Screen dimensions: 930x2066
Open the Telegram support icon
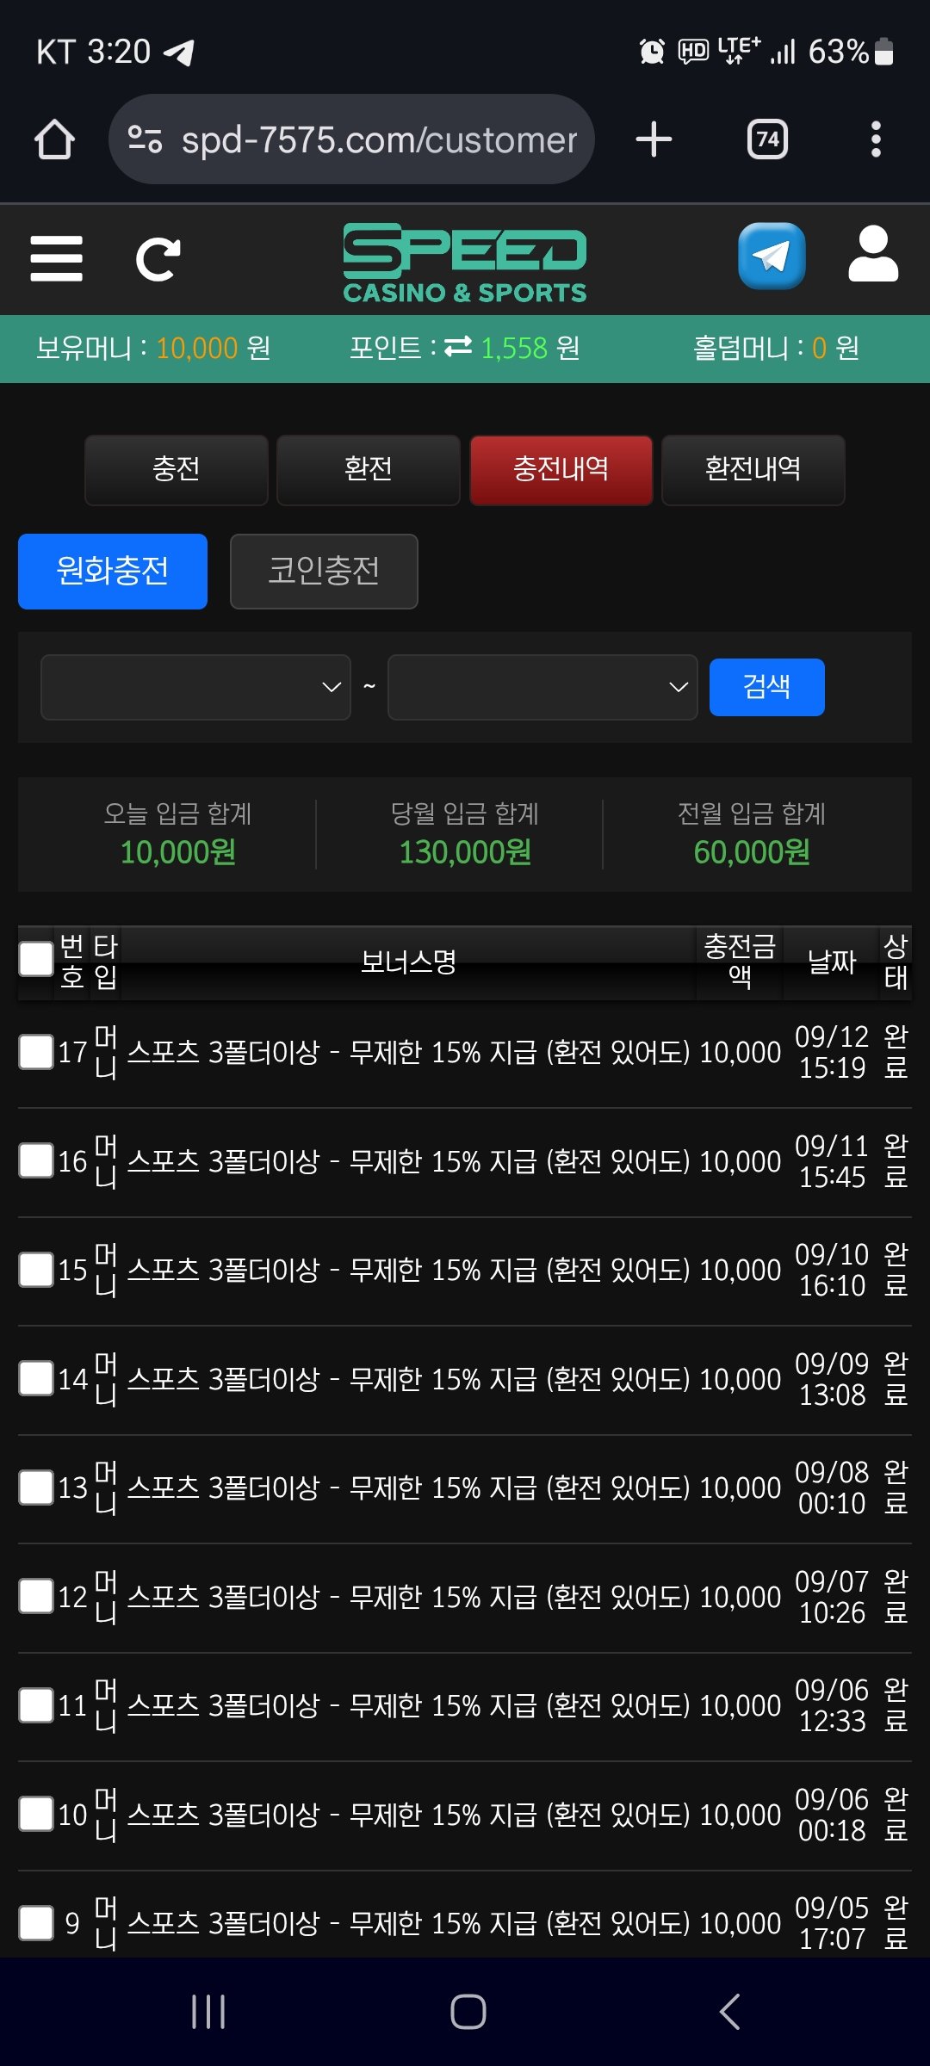(772, 257)
